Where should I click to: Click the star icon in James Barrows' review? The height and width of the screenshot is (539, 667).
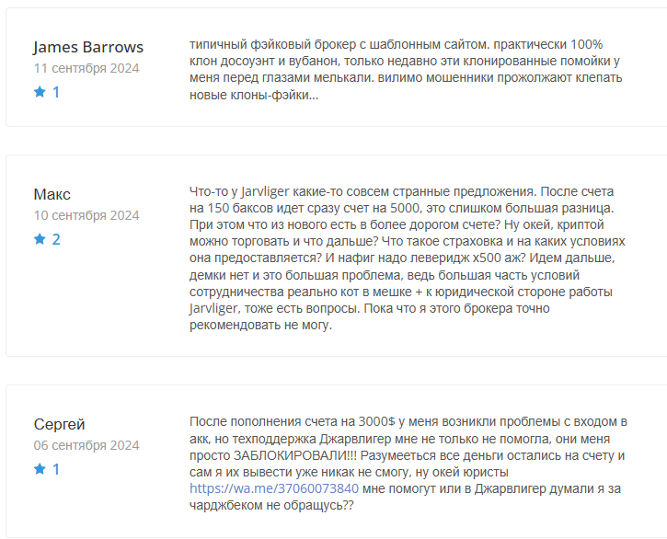tap(40, 91)
